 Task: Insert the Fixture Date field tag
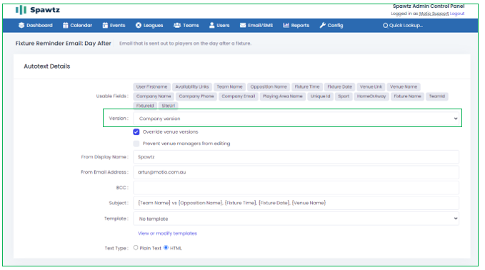coord(339,87)
